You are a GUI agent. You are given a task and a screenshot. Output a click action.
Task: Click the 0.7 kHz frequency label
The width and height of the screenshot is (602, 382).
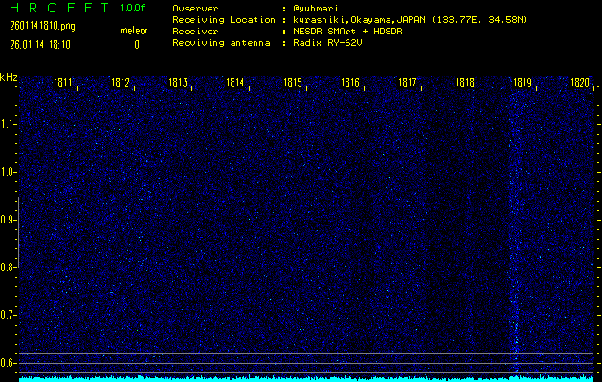click(9, 315)
